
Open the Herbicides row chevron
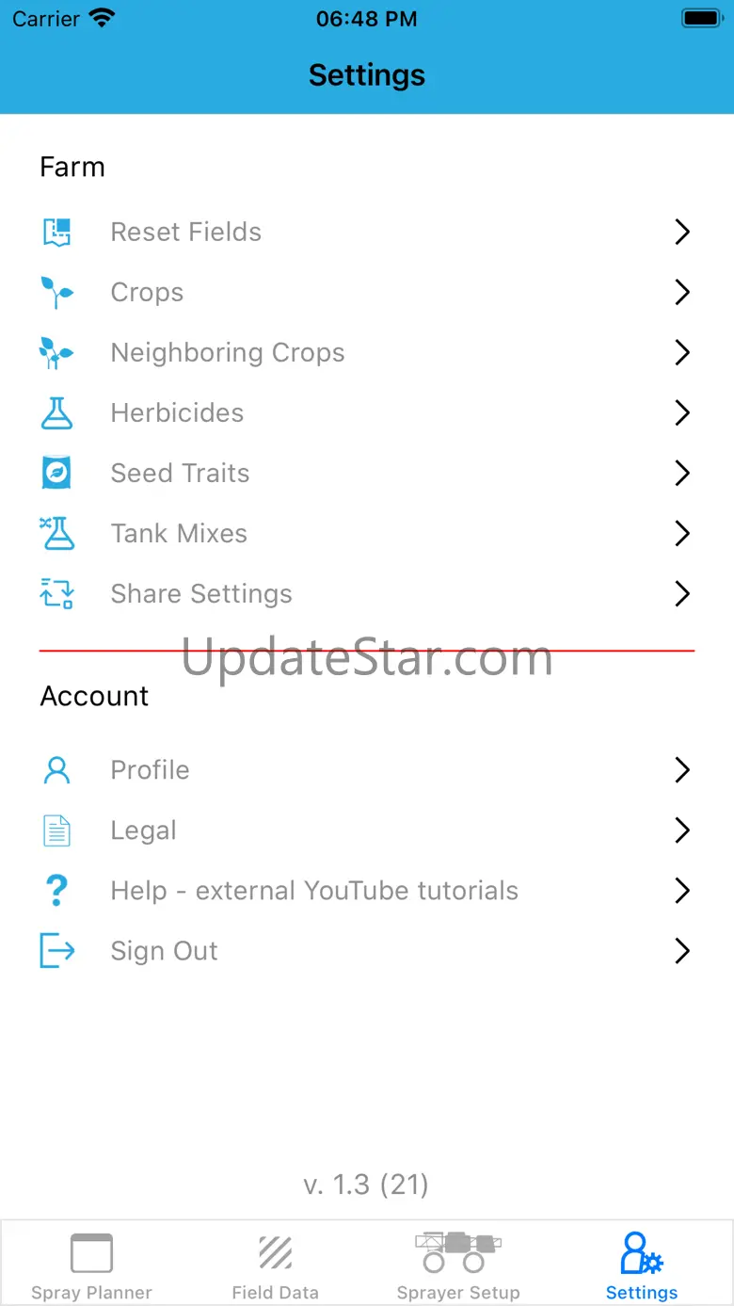tap(683, 412)
